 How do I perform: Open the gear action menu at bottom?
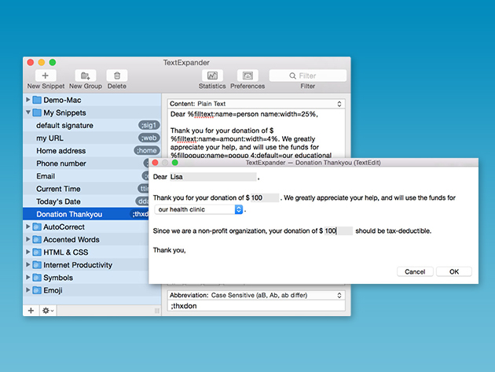click(47, 311)
